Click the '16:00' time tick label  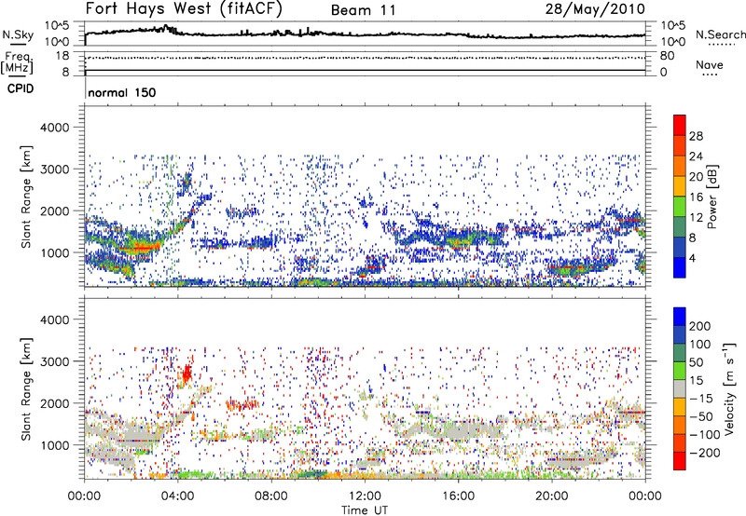pyautogui.click(x=458, y=496)
